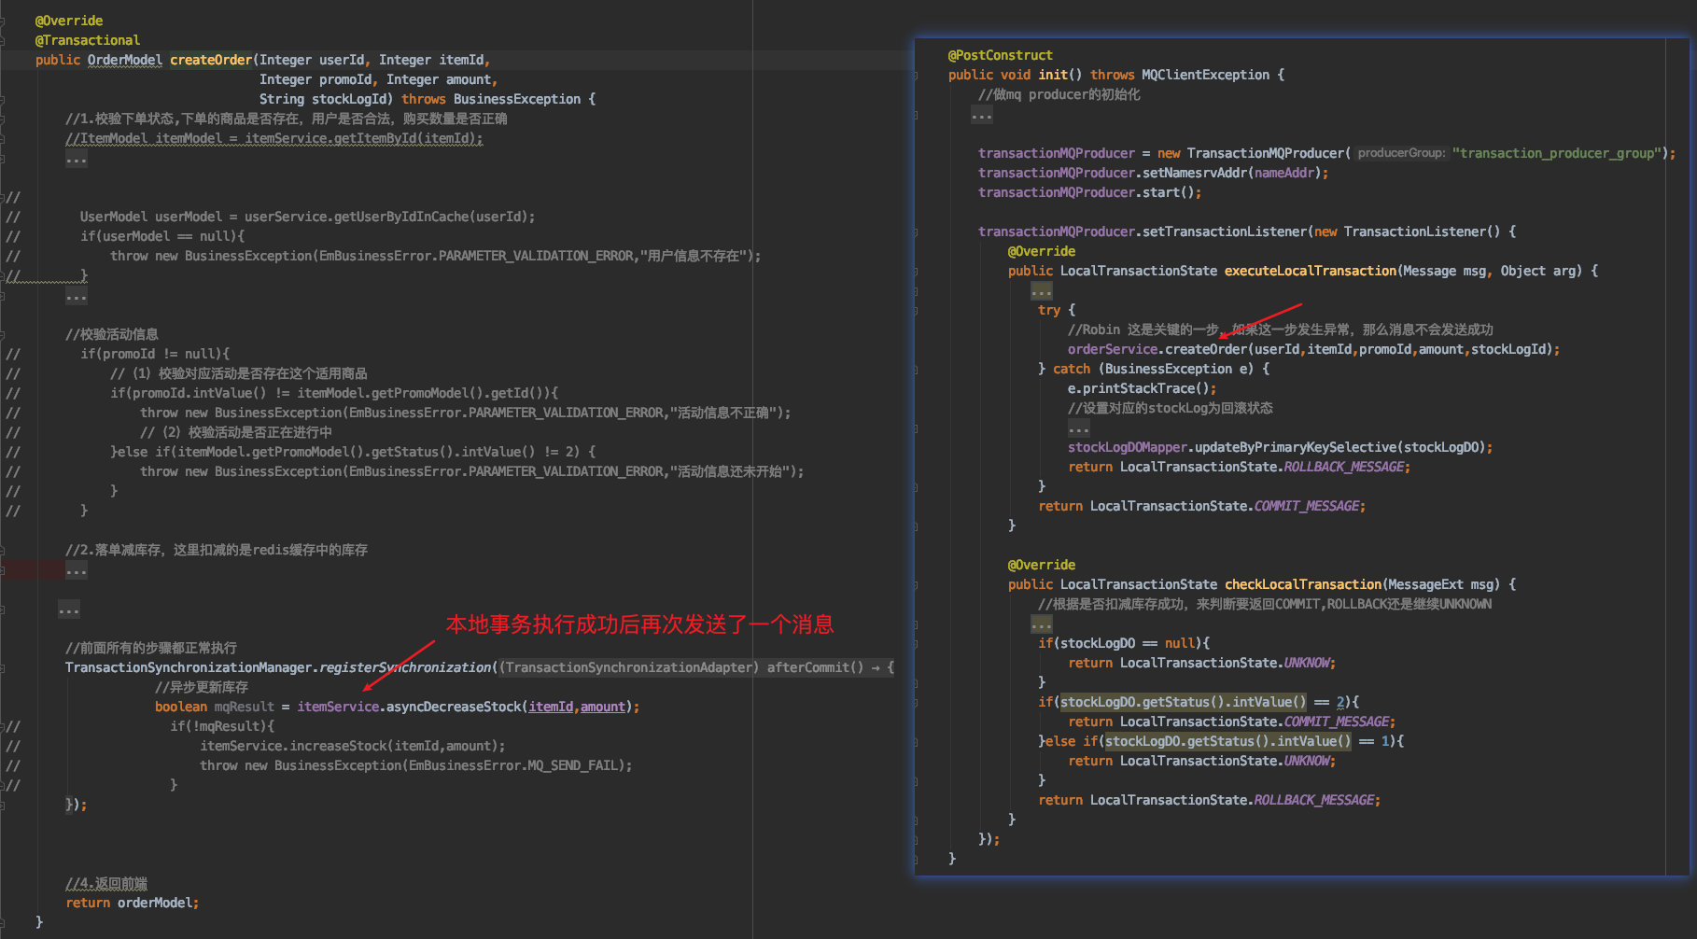
Task: Click the executeLocalTransaction method name
Action: [x=1311, y=271]
